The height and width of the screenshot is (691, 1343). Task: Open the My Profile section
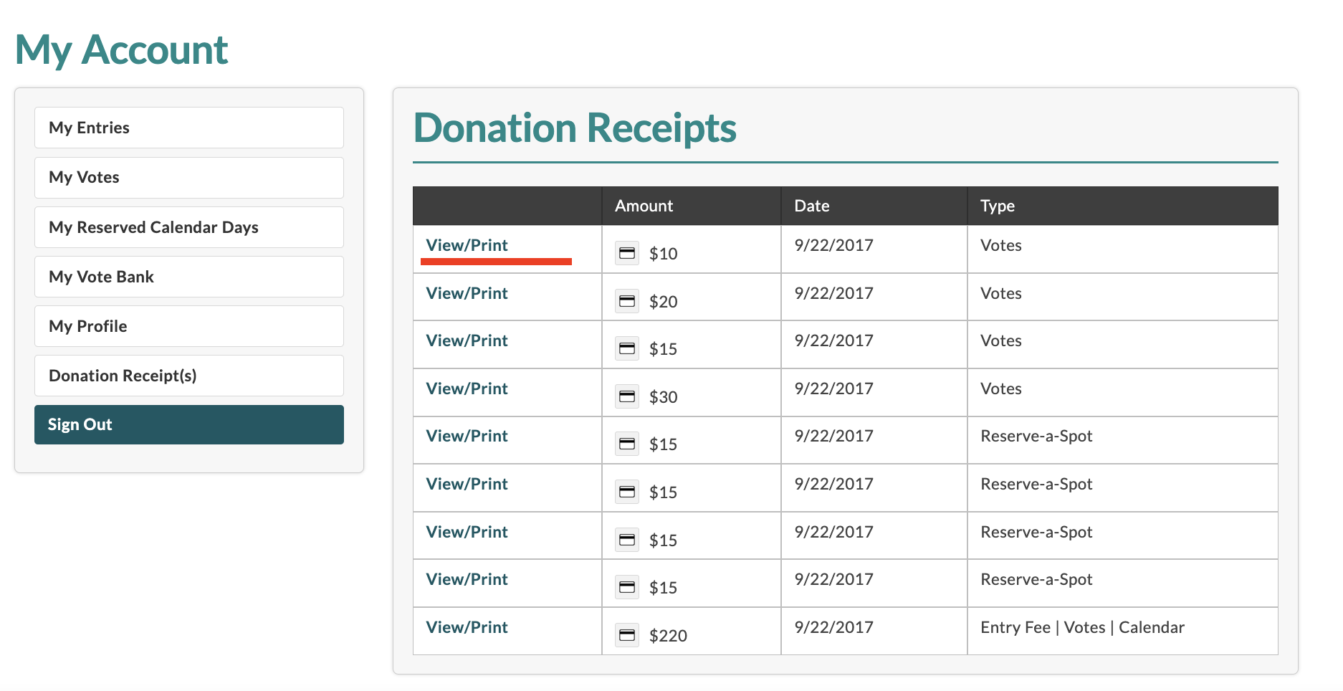point(189,326)
